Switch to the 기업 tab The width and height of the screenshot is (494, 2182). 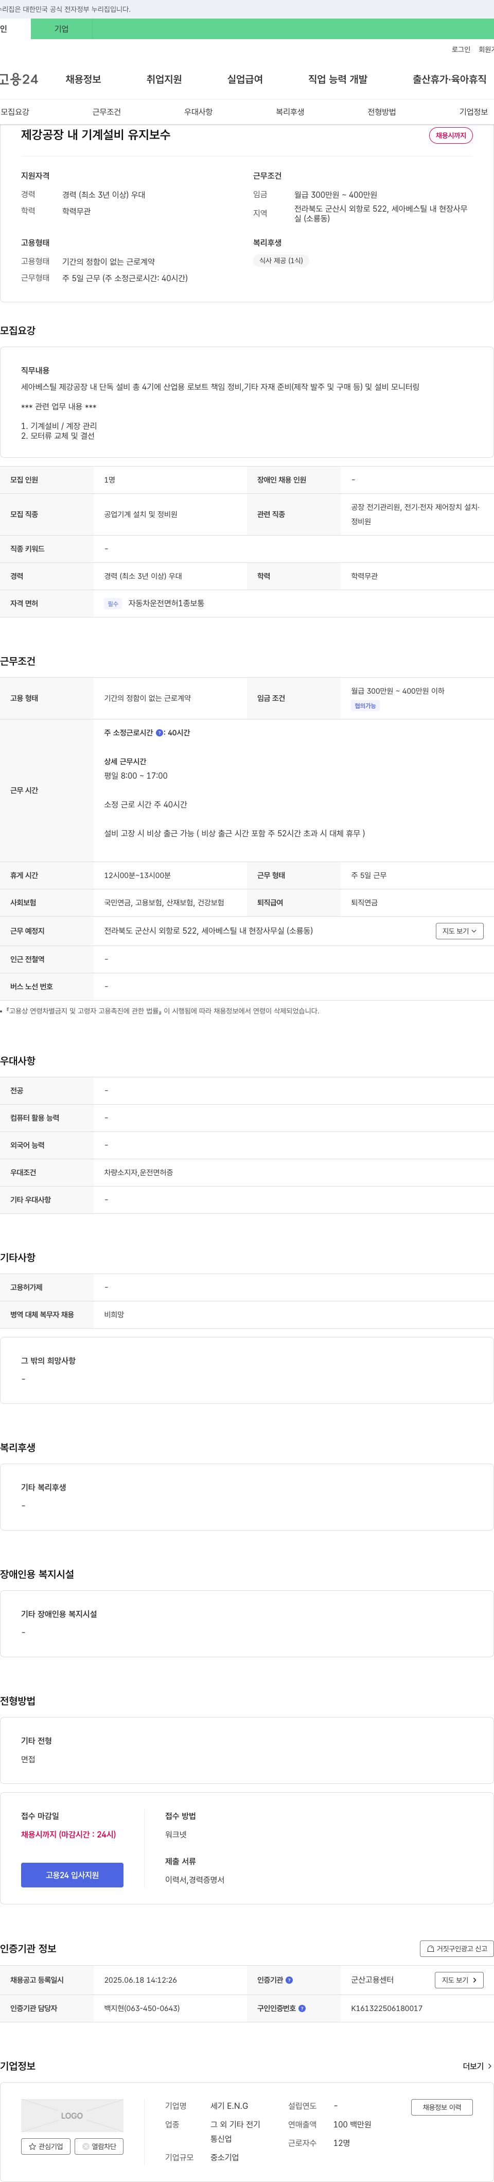pos(61,29)
